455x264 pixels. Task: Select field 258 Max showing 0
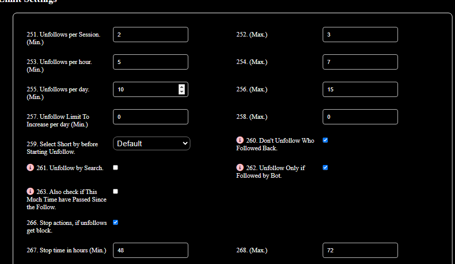tap(360, 117)
